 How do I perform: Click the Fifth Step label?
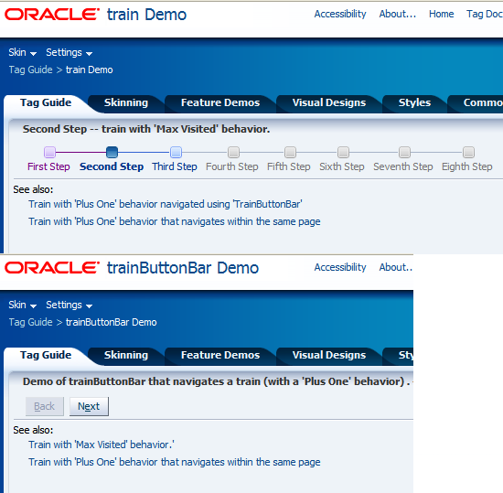[289, 166]
